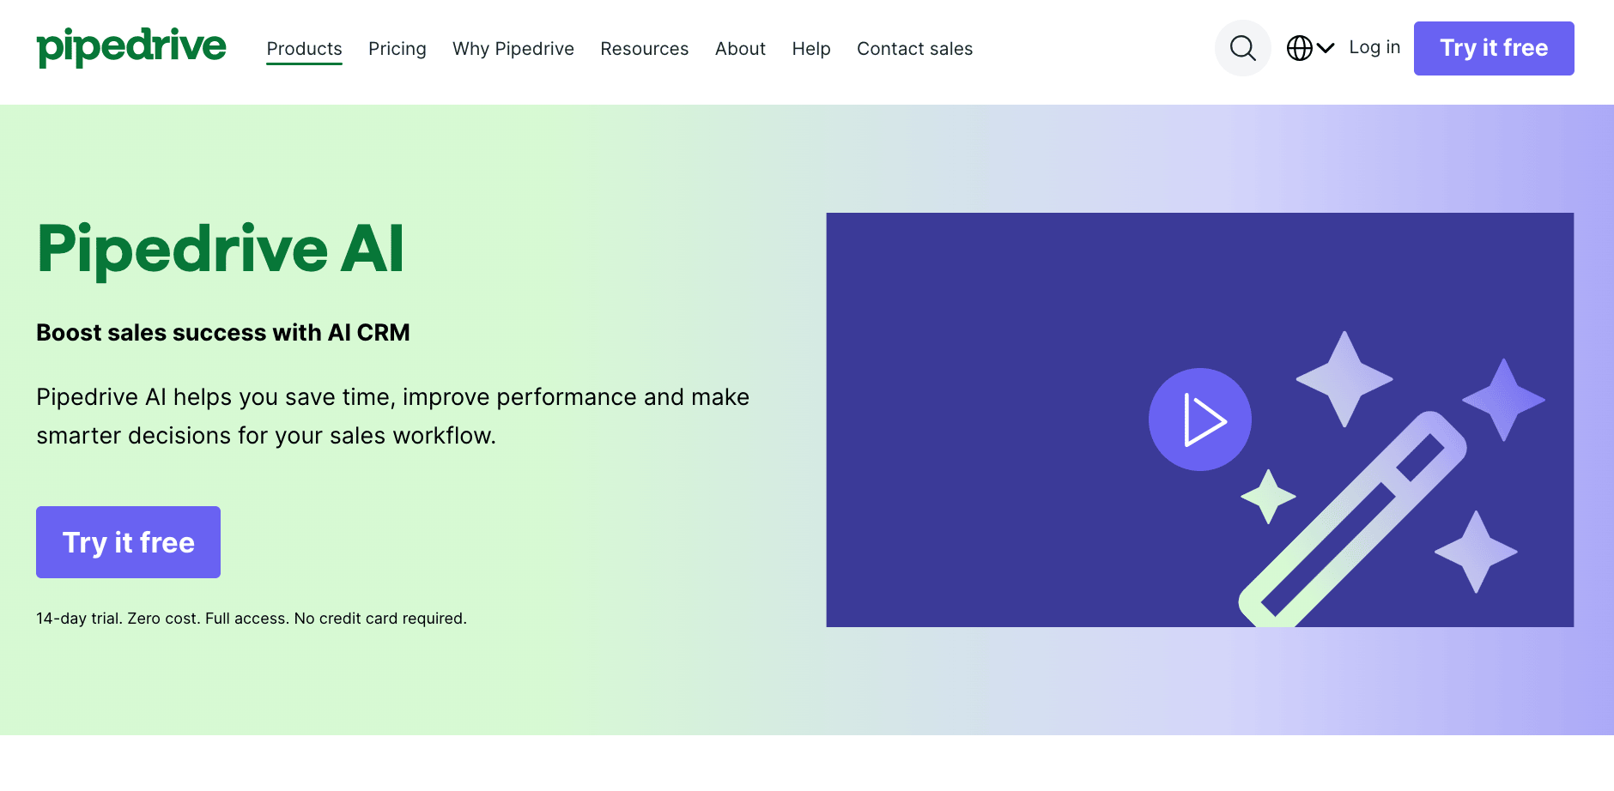The height and width of the screenshot is (791, 1614).
Task: Open the Resources menu
Action: click(x=644, y=49)
